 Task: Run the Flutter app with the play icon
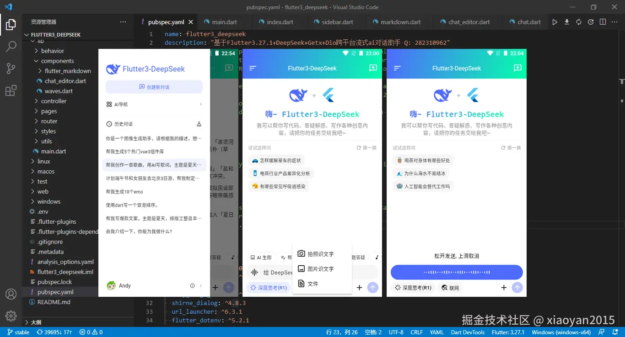pos(555,21)
